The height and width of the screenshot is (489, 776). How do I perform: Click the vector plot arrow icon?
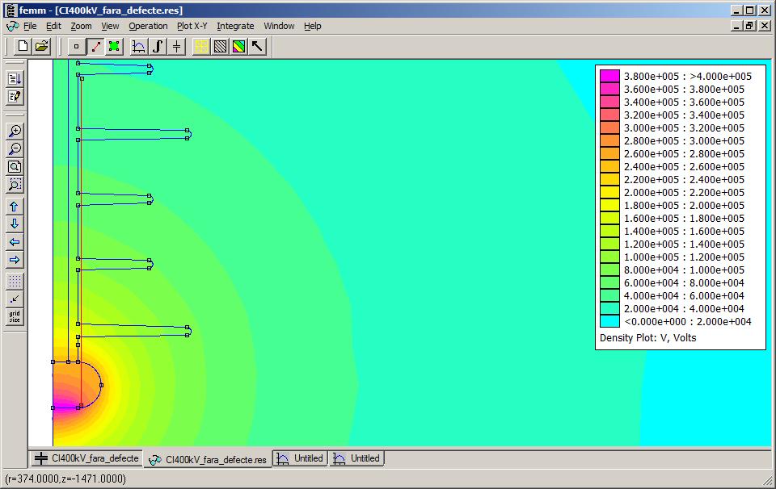[257, 47]
